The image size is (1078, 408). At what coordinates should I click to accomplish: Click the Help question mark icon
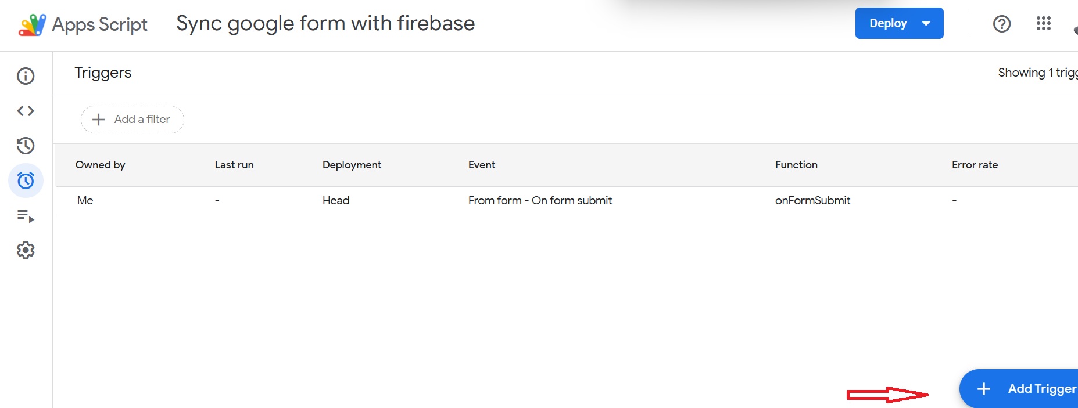click(x=1001, y=24)
